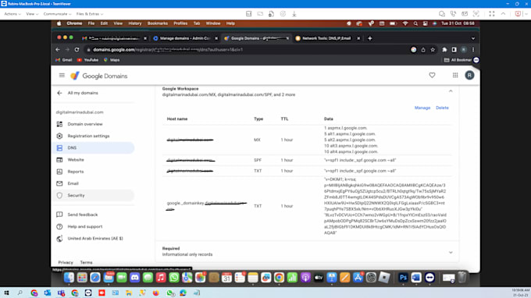
Task: Open the Gmail bookmark
Action: [x=64, y=60]
